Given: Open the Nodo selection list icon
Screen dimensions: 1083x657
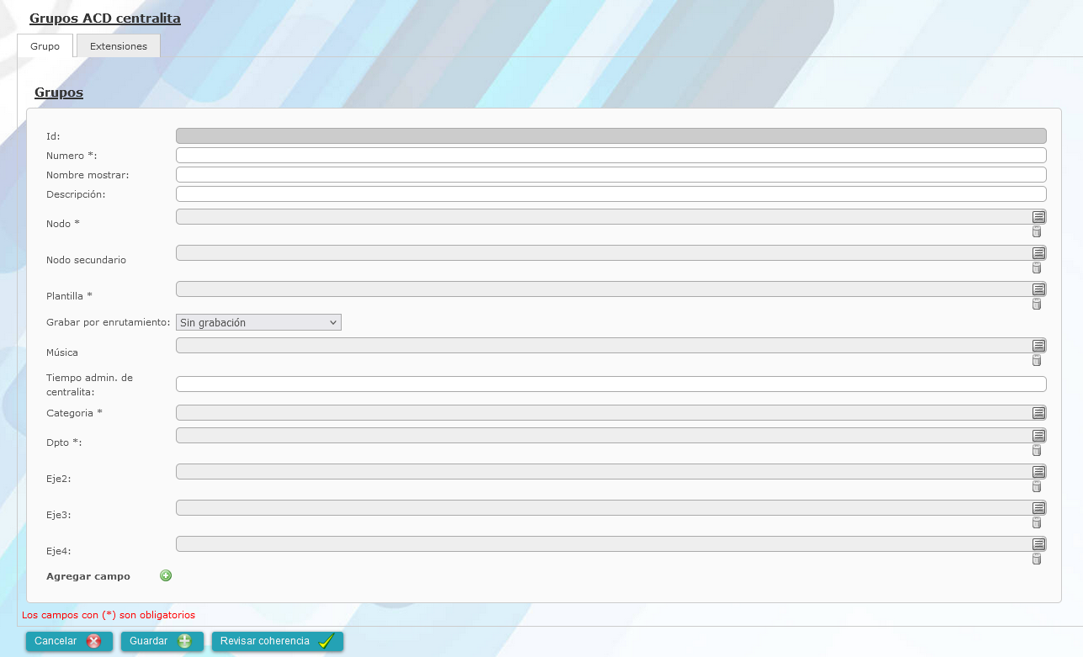Looking at the screenshot, I should [1038, 216].
